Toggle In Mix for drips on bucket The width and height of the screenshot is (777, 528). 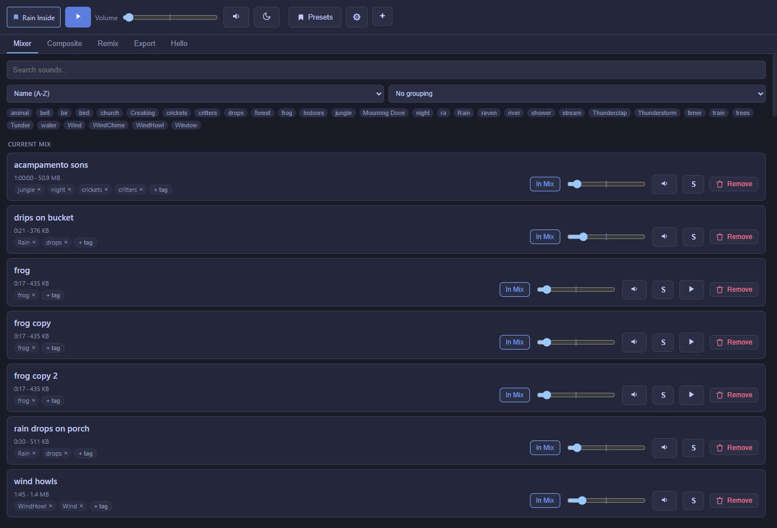pos(545,237)
